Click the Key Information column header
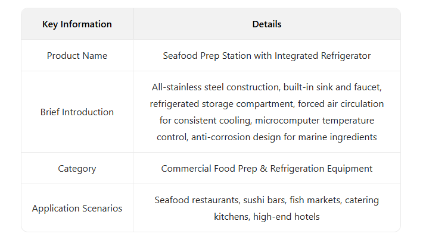Screen dimensions: 423x240 [x=77, y=24]
